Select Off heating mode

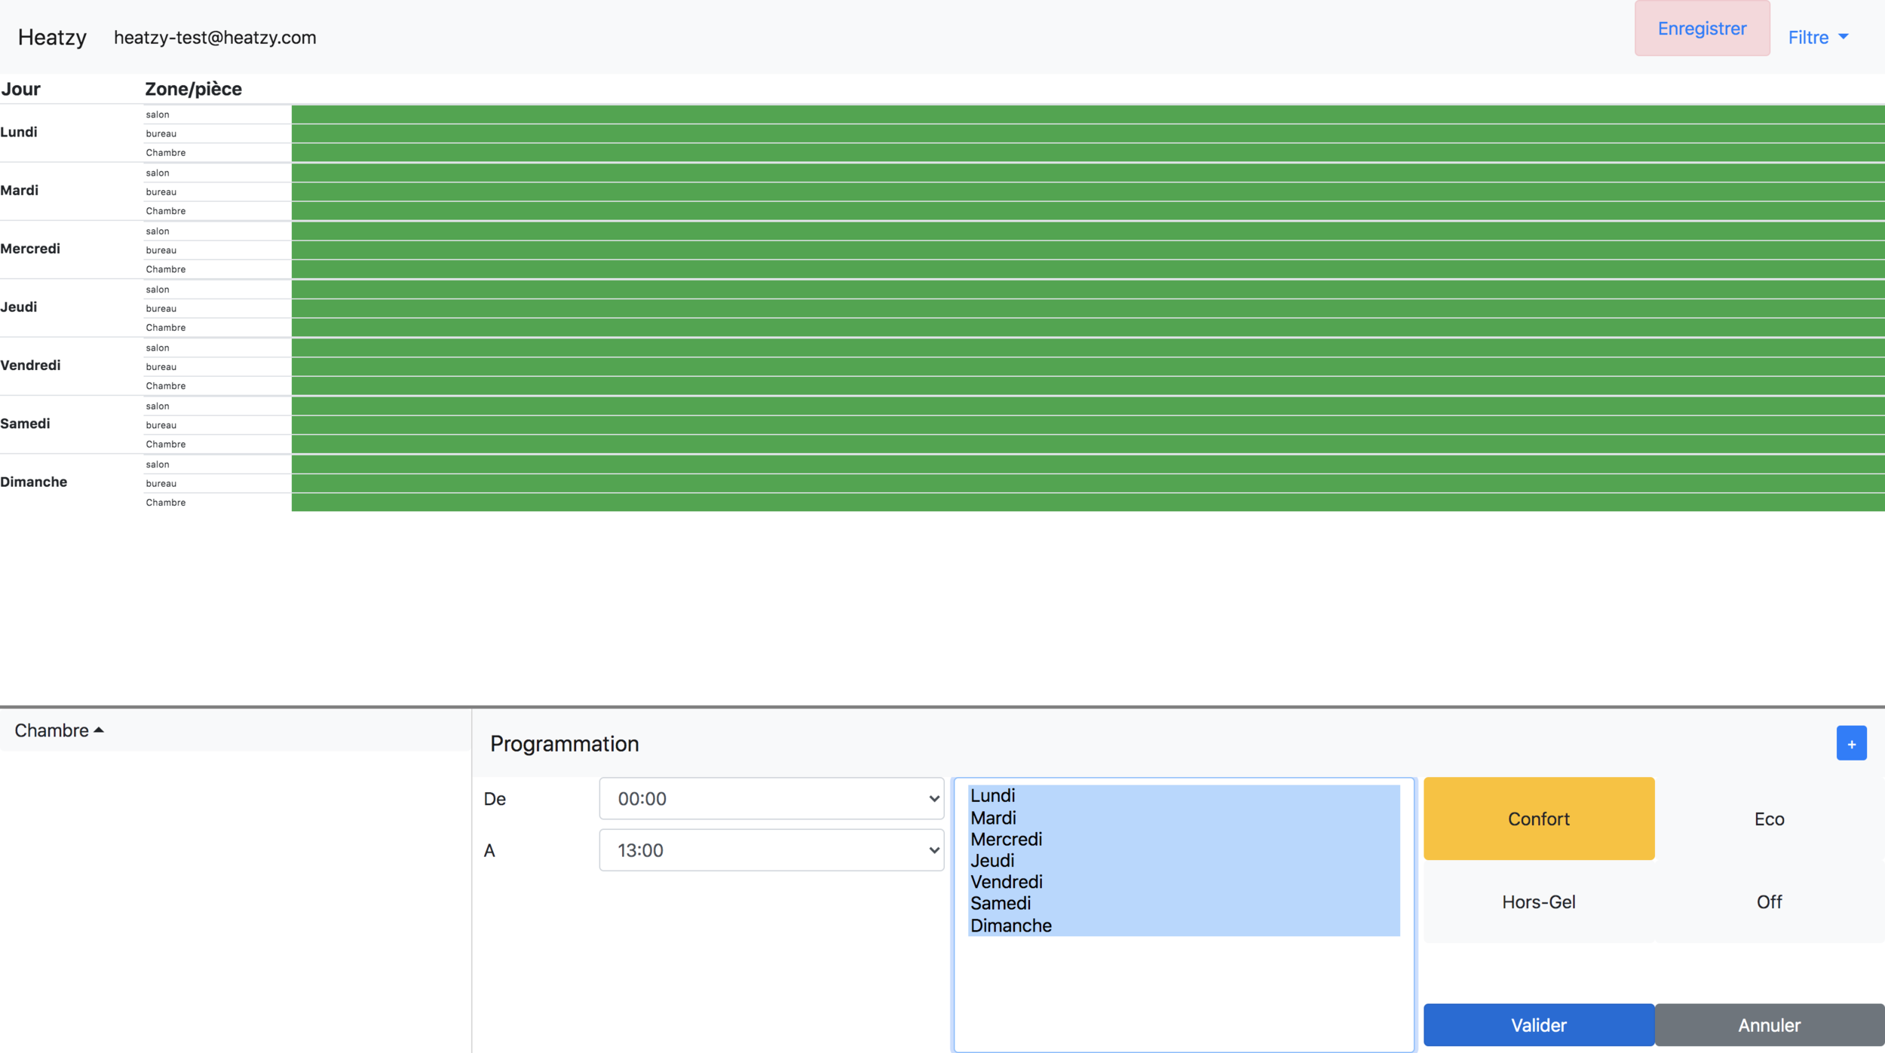(x=1768, y=901)
